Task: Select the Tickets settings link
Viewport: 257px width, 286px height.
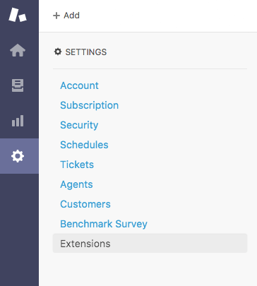Action: pyautogui.click(x=77, y=165)
